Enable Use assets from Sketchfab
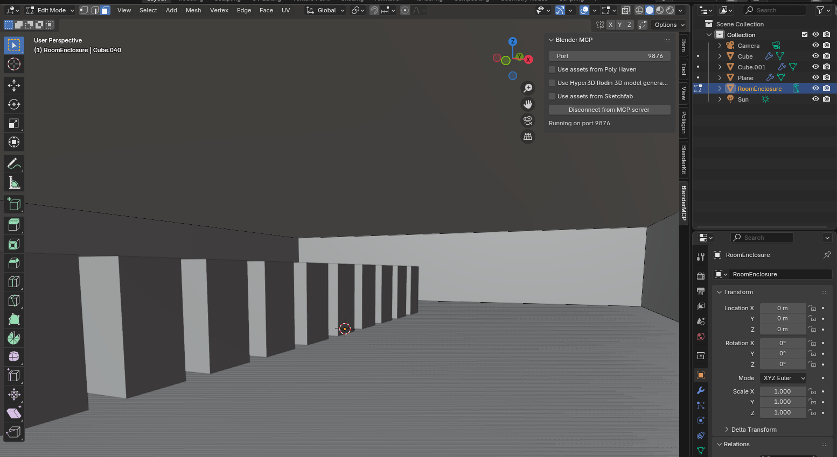 tap(552, 96)
